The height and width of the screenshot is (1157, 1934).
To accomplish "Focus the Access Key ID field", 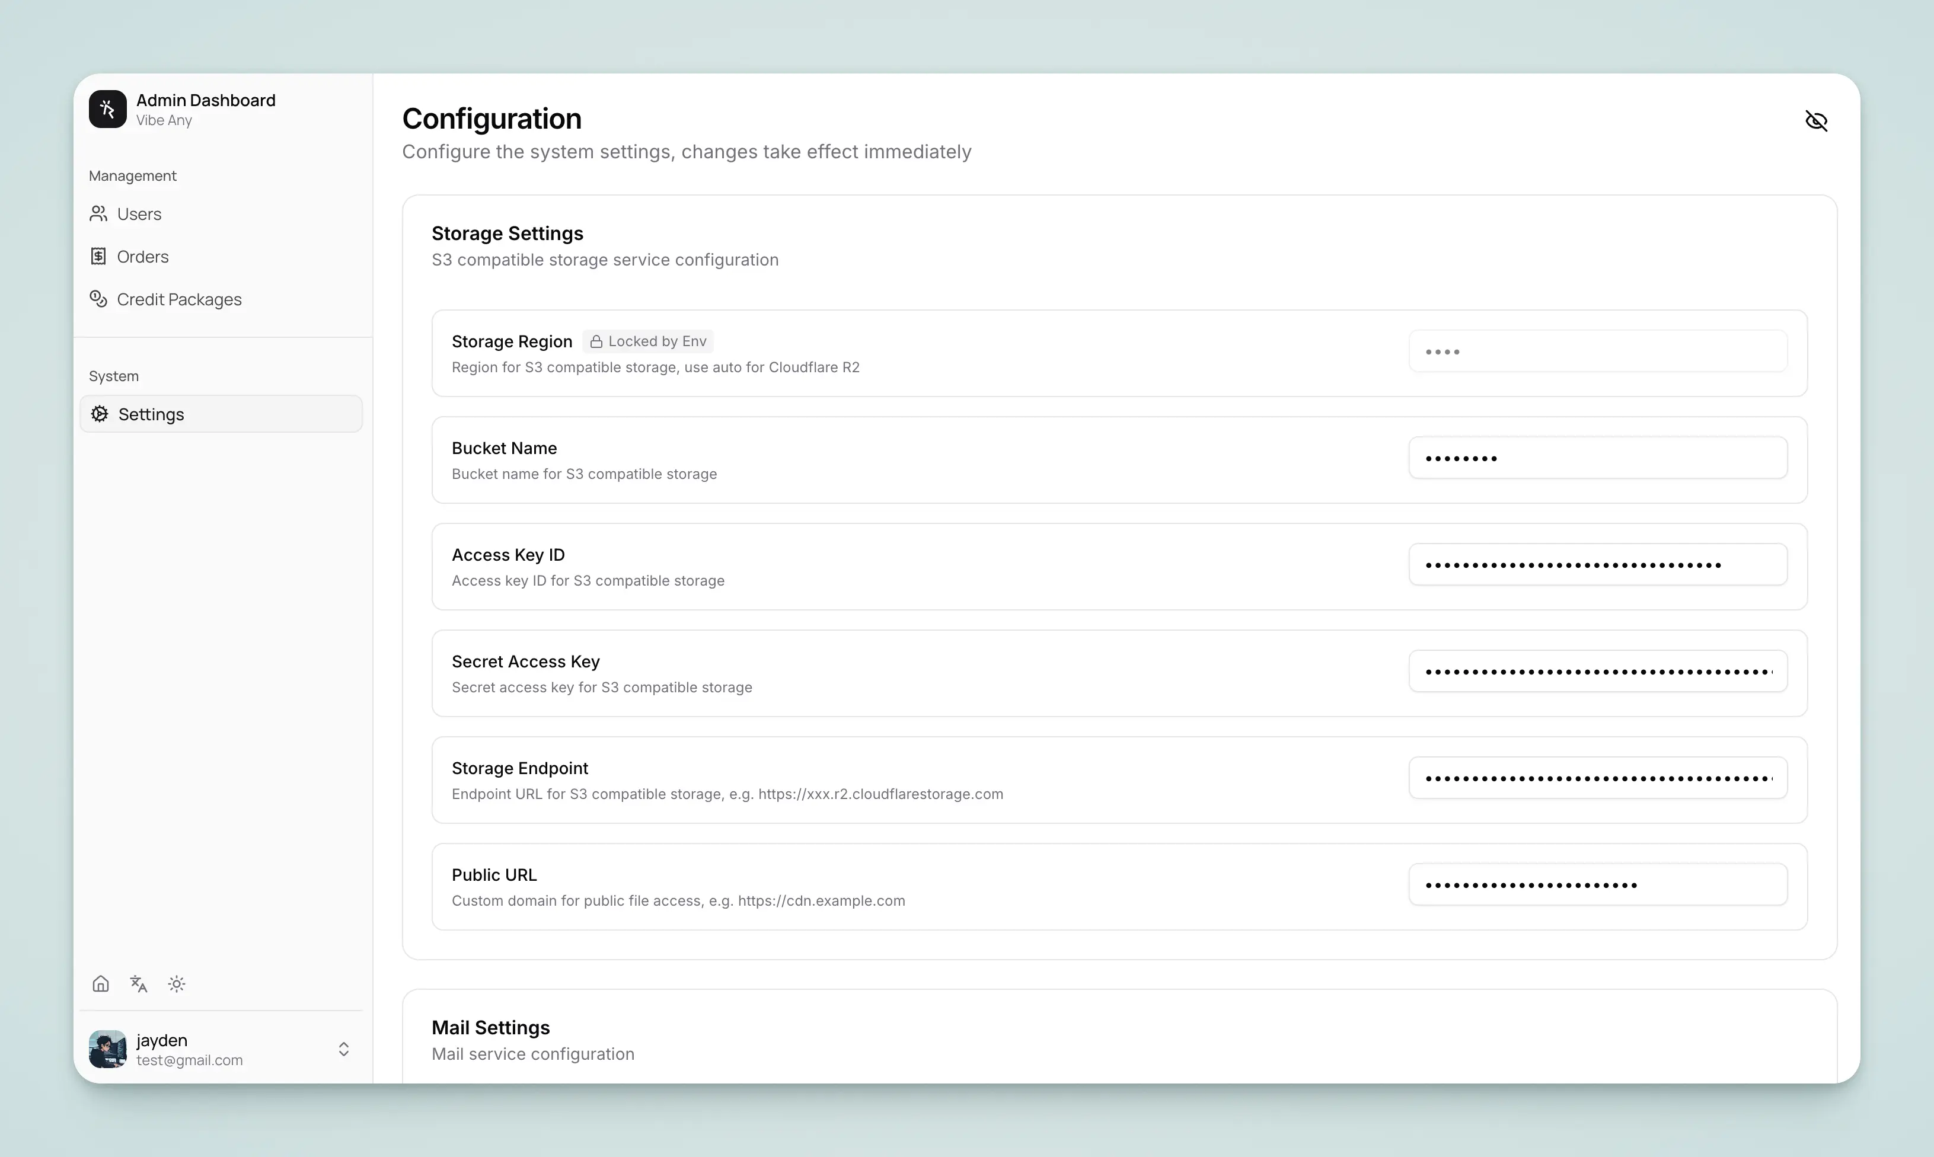I will (x=1597, y=565).
